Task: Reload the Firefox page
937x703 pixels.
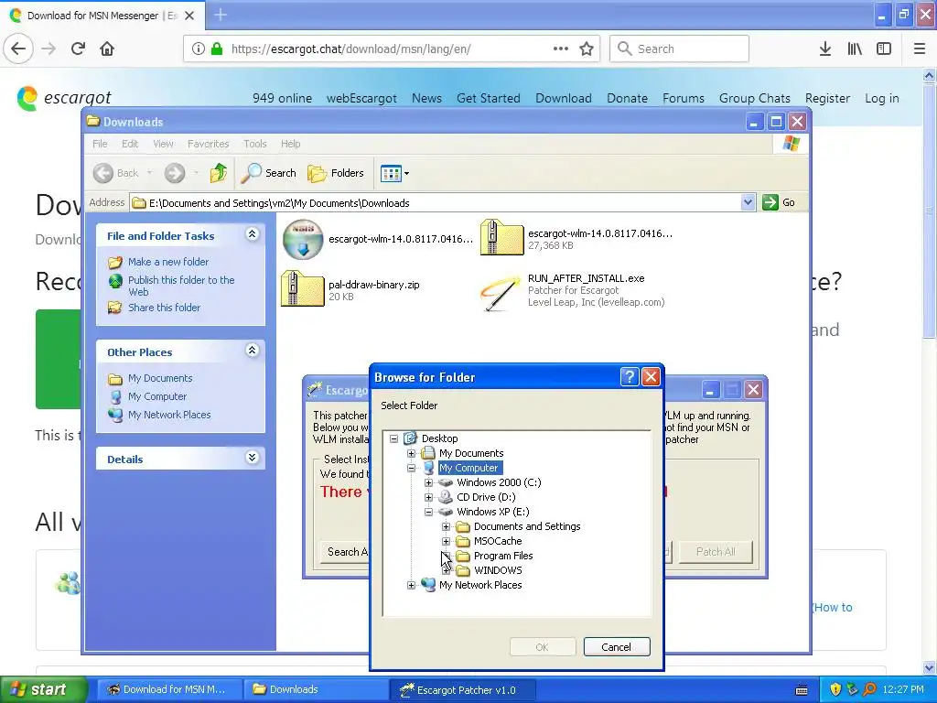Action: pos(78,49)
